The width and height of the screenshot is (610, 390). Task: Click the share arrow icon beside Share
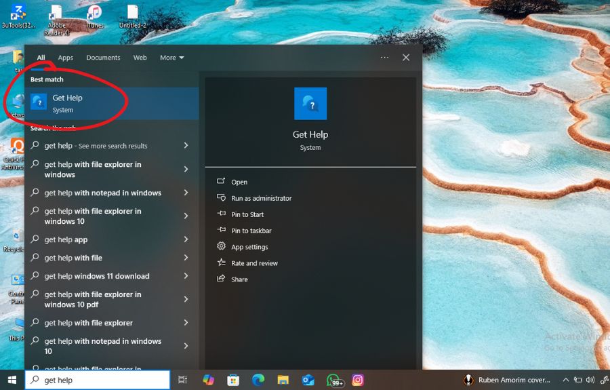coord(221,278)
